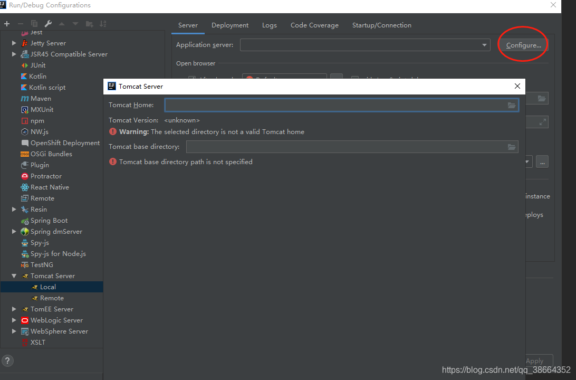Click the sort configurations toolbar icon
Screen dimensions: 576x380
click(x=103, y=24)
